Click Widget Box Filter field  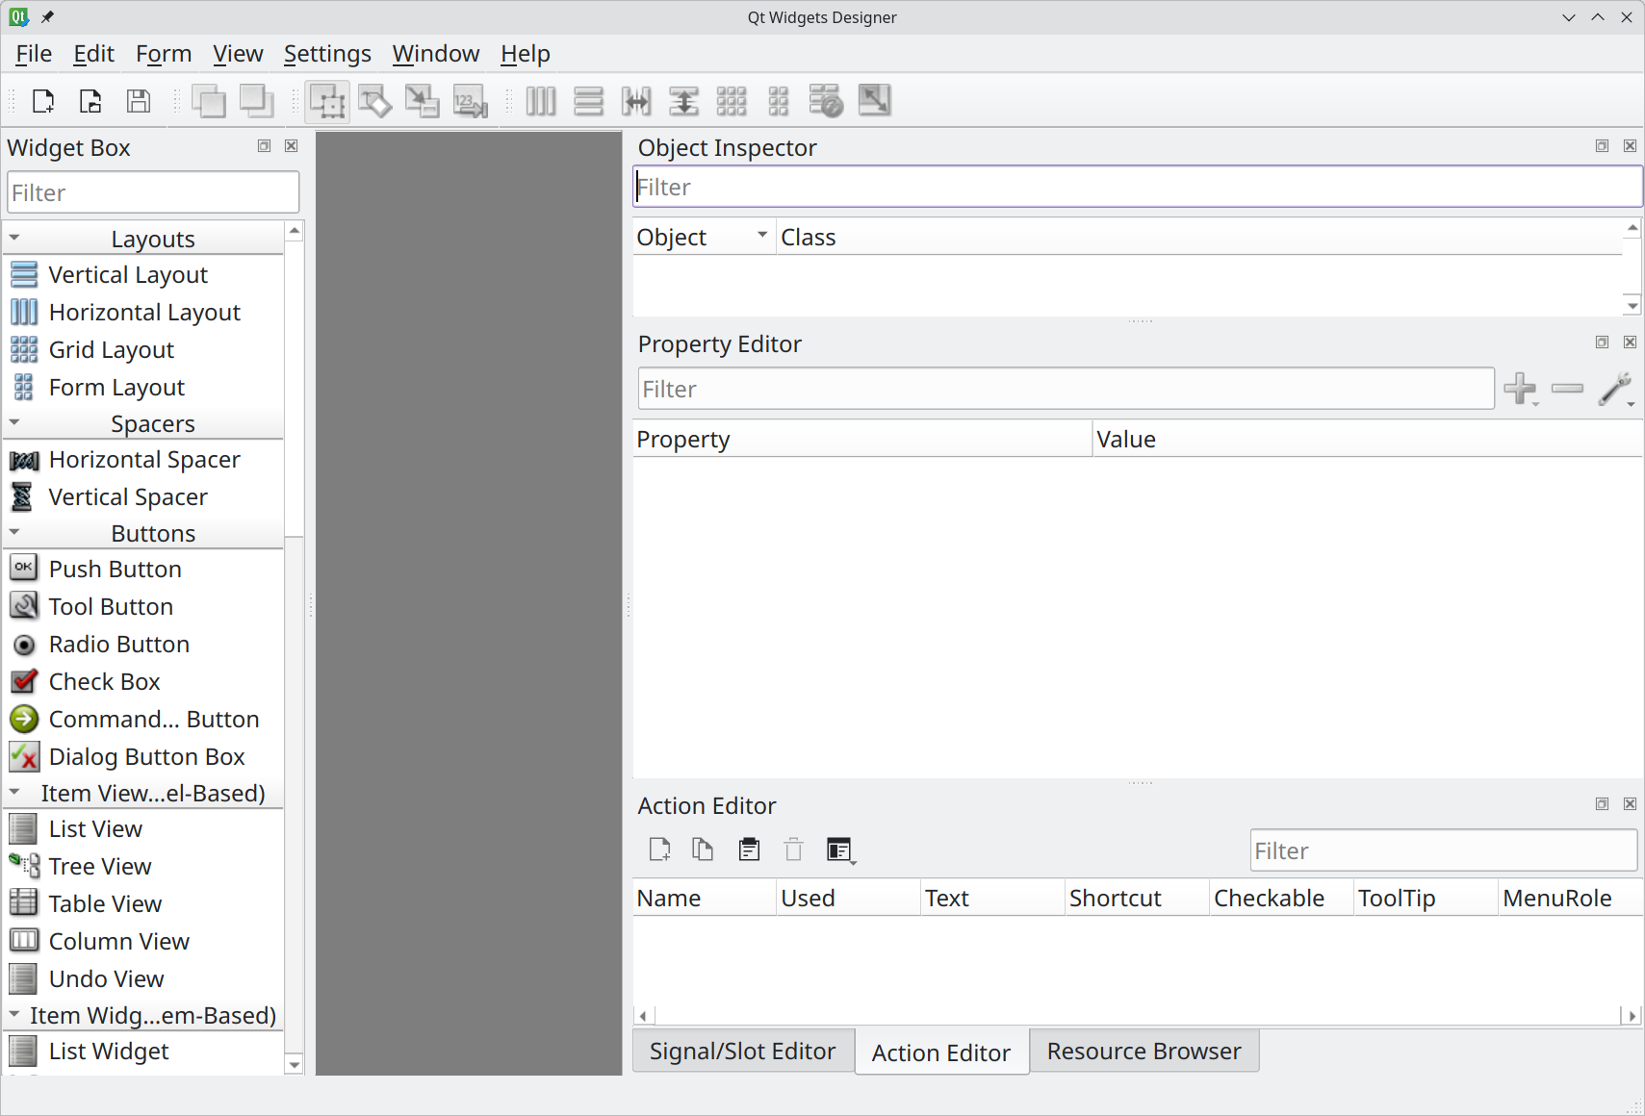[x=154, y=192]
